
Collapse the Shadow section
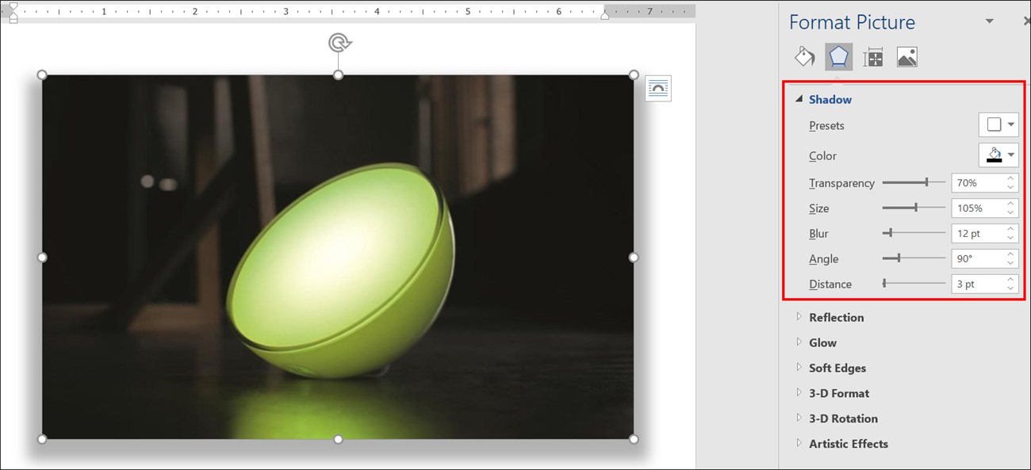click(x=799, y=99)
